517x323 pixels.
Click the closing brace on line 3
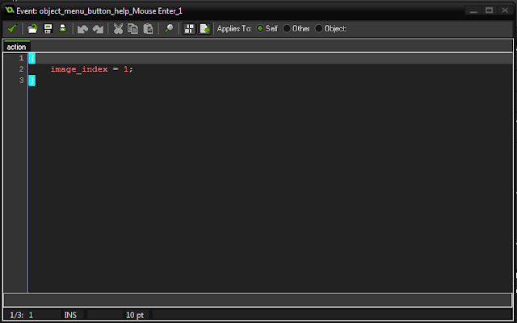pos(32,81)
